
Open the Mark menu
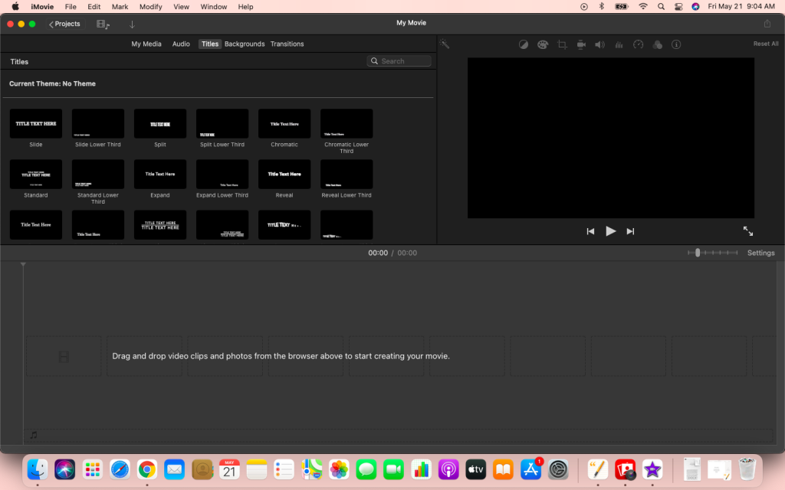[120, 6]
